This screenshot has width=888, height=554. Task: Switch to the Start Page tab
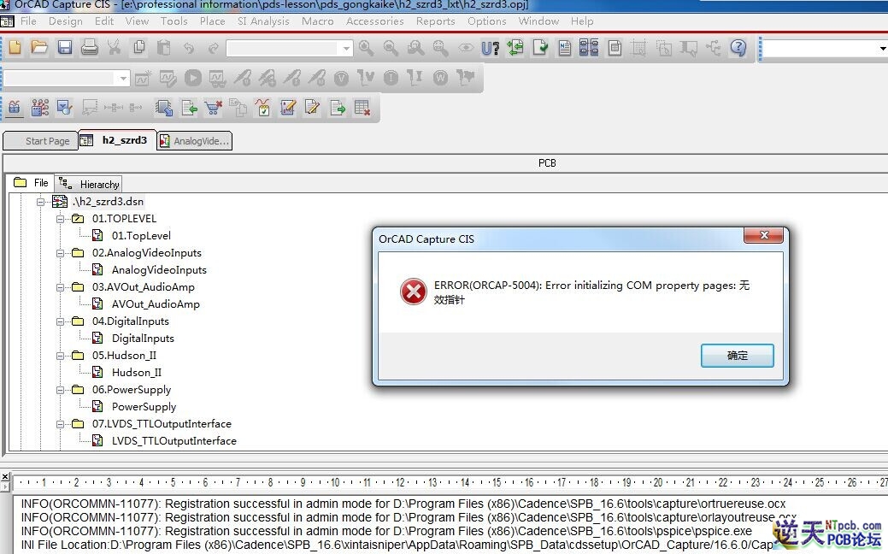[x=40, y=140]
